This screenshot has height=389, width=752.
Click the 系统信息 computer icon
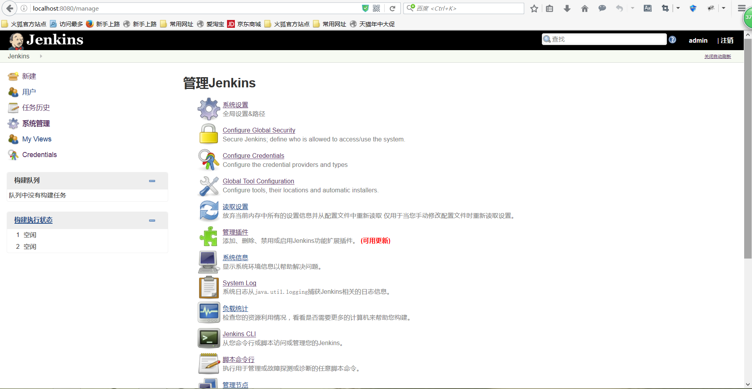point(209,262)
